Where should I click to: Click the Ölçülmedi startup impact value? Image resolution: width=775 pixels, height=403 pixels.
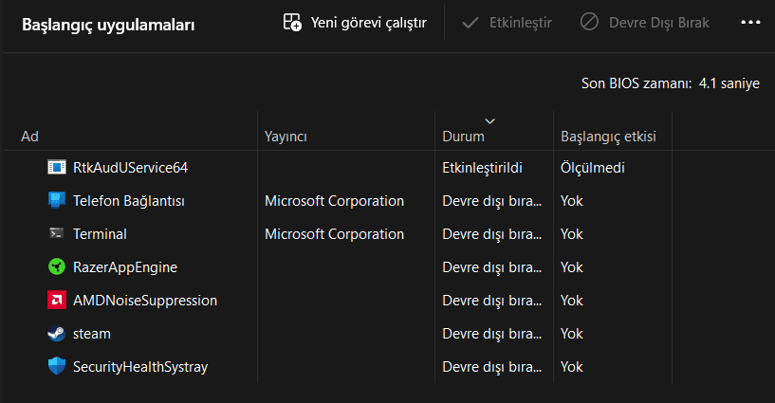[x=592, y=168]
